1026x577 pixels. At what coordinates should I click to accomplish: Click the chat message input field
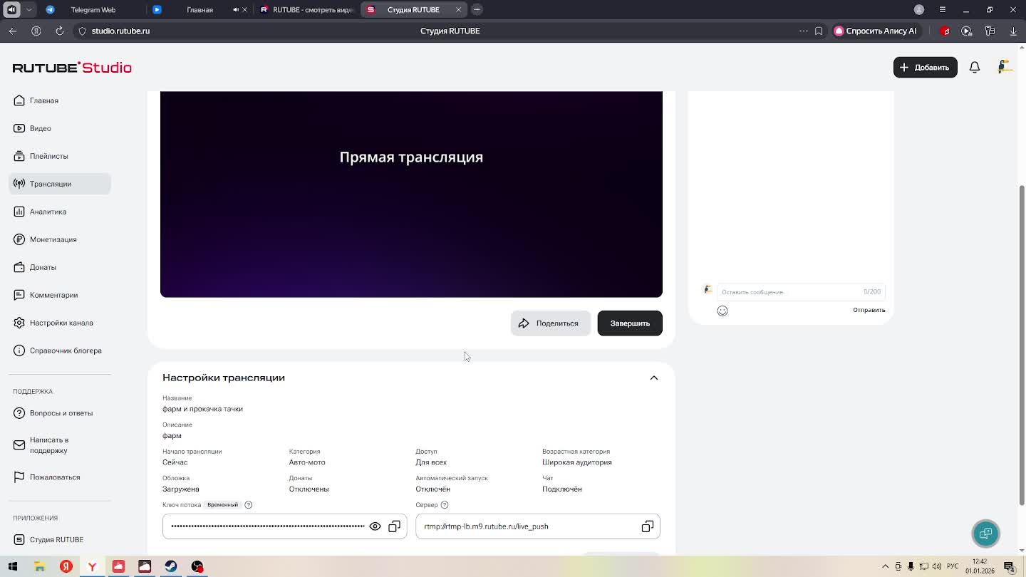pos(801,292)
